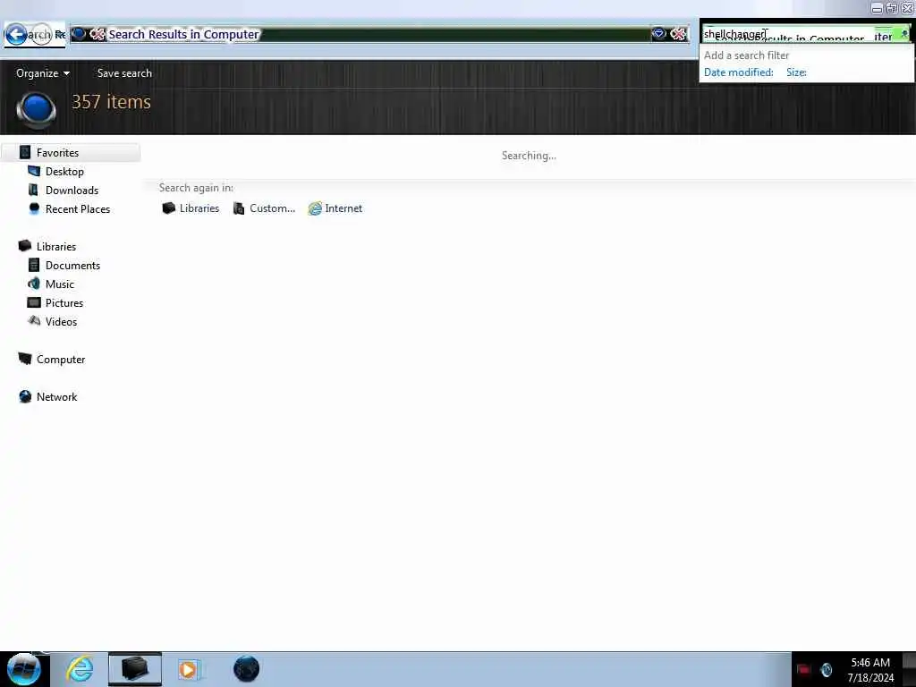Click the Custom search location icon

coord(238,208)
